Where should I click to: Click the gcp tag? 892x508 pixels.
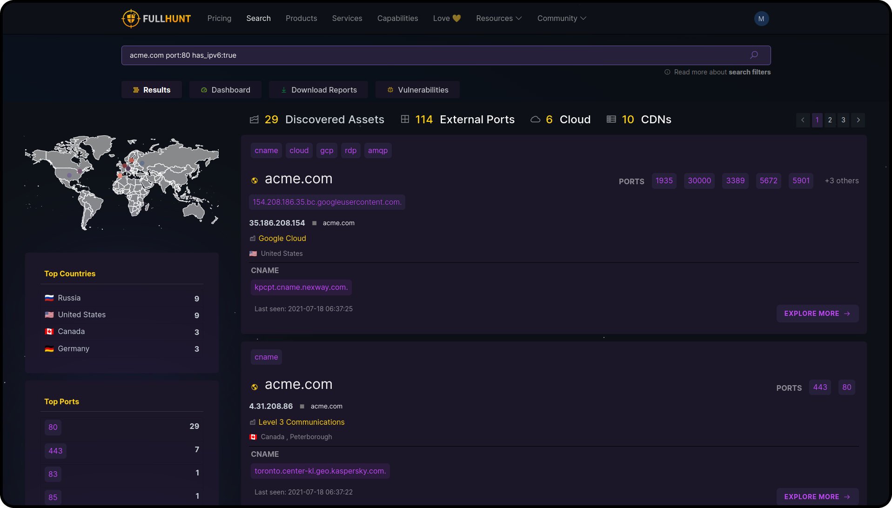pyautogui.click(x=327, y=151)
